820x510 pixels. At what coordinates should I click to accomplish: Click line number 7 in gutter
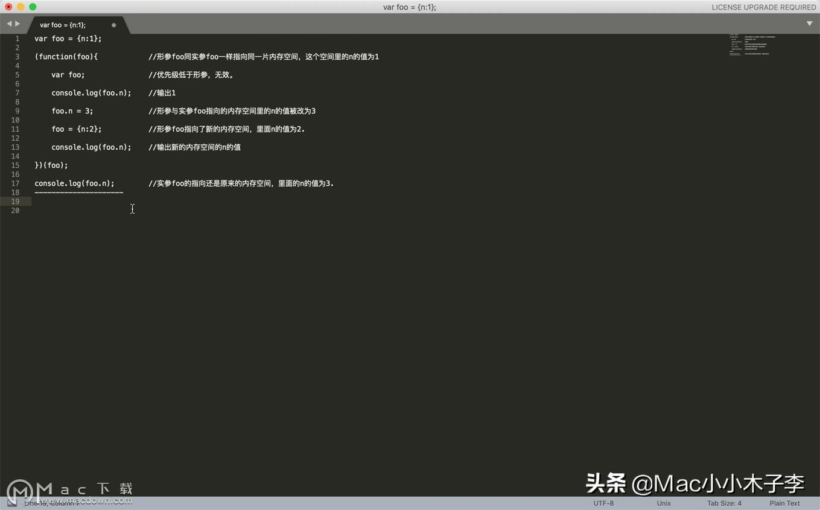tap(17, 93)
